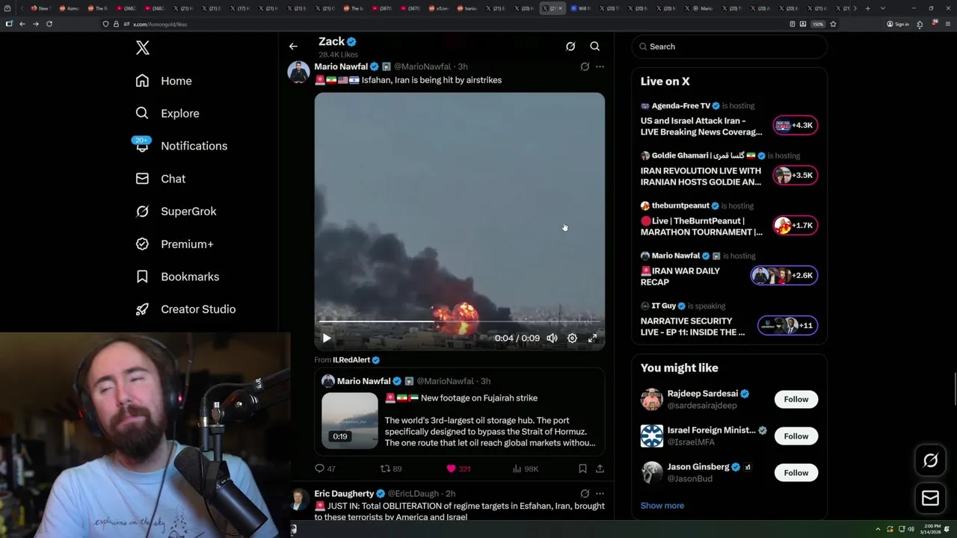Screen dimensions: 957x538
Task: Open the Explore page
Action: point(167,114)
